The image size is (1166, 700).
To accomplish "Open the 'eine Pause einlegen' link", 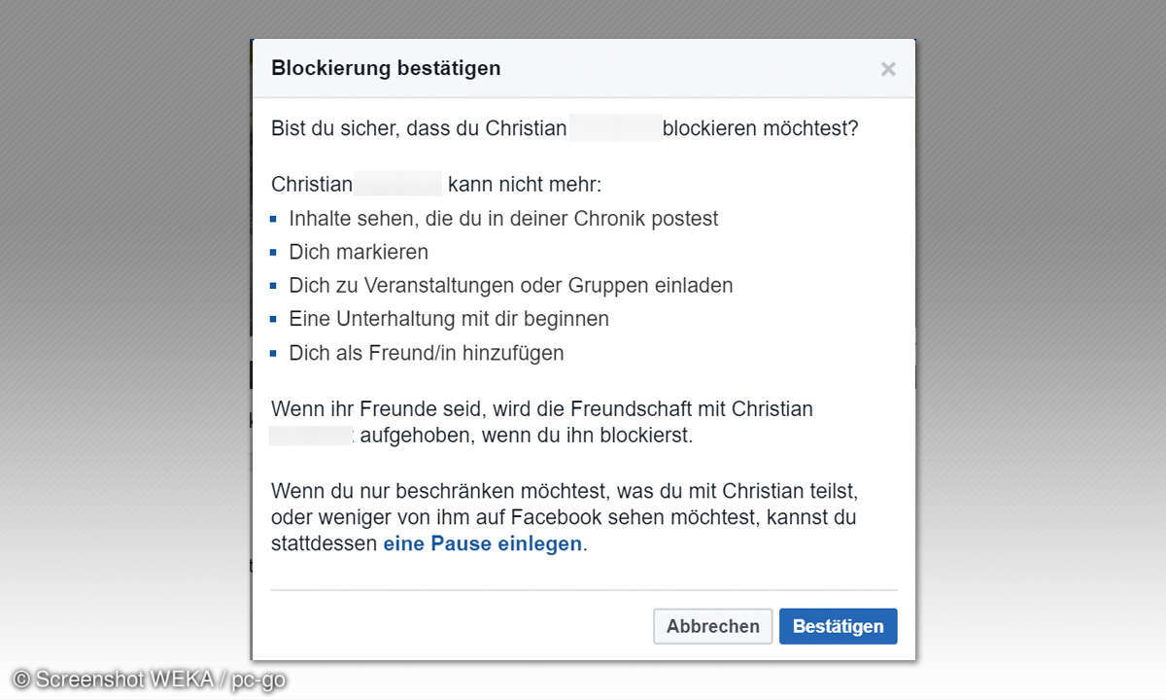I will [x=482, y=544].
